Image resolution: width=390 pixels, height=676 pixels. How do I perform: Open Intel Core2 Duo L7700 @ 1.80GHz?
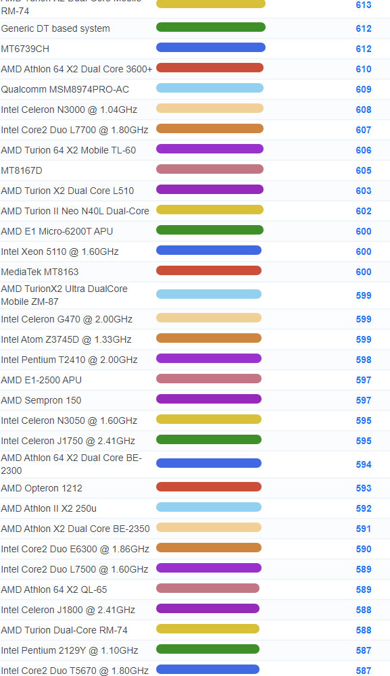point(74,130)
